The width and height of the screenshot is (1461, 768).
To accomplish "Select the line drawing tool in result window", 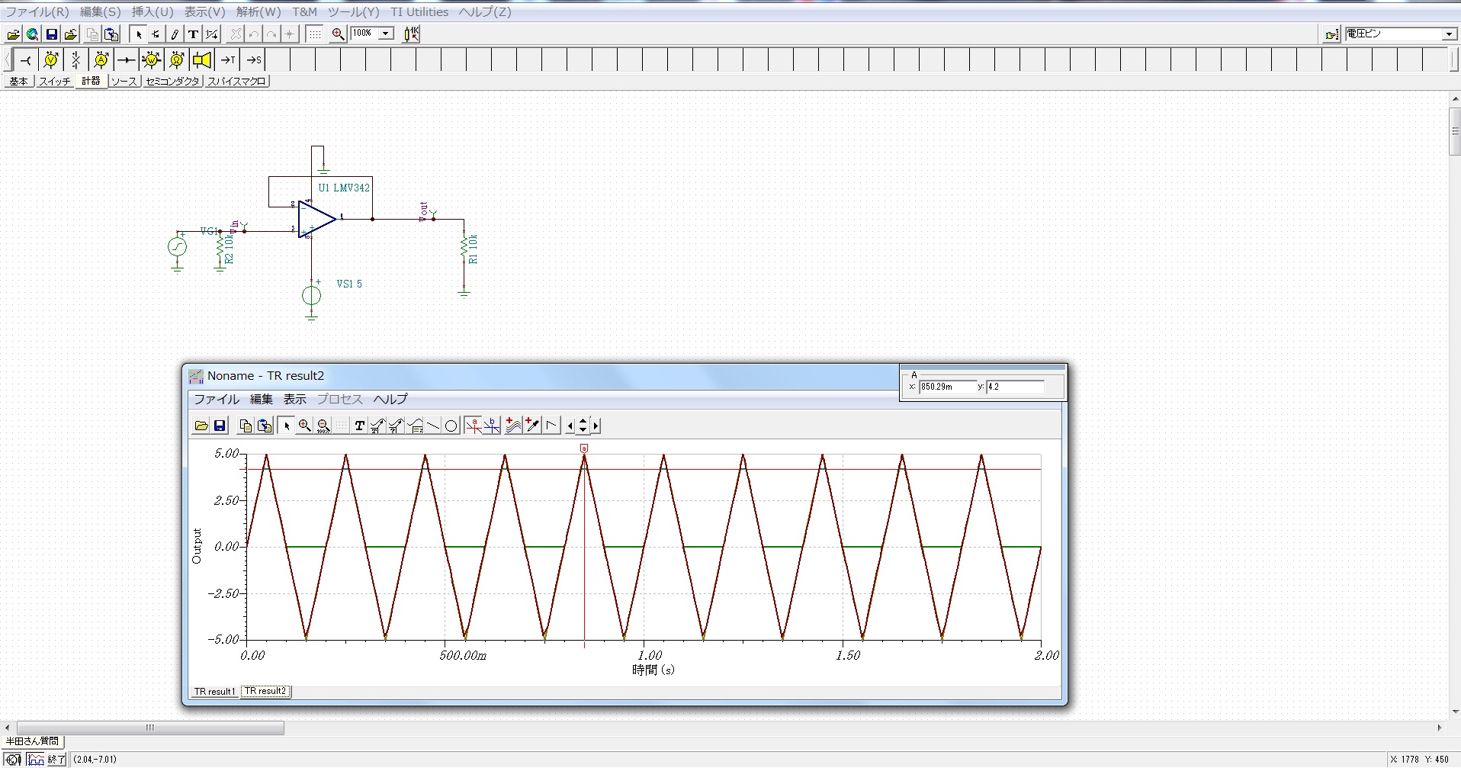I will (433, 426).
